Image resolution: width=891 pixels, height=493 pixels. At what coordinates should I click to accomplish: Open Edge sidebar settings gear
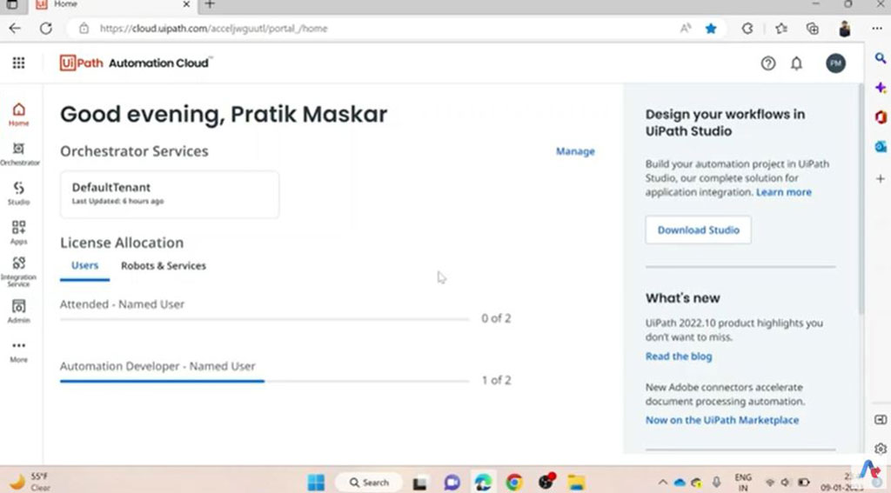tap(881, 449)
